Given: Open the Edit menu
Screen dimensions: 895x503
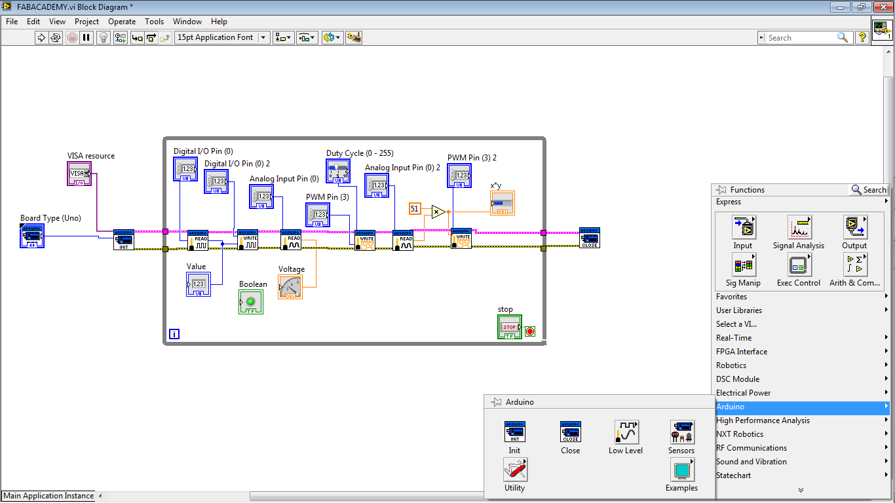Looking at the screenshot, I should [33, 22].
